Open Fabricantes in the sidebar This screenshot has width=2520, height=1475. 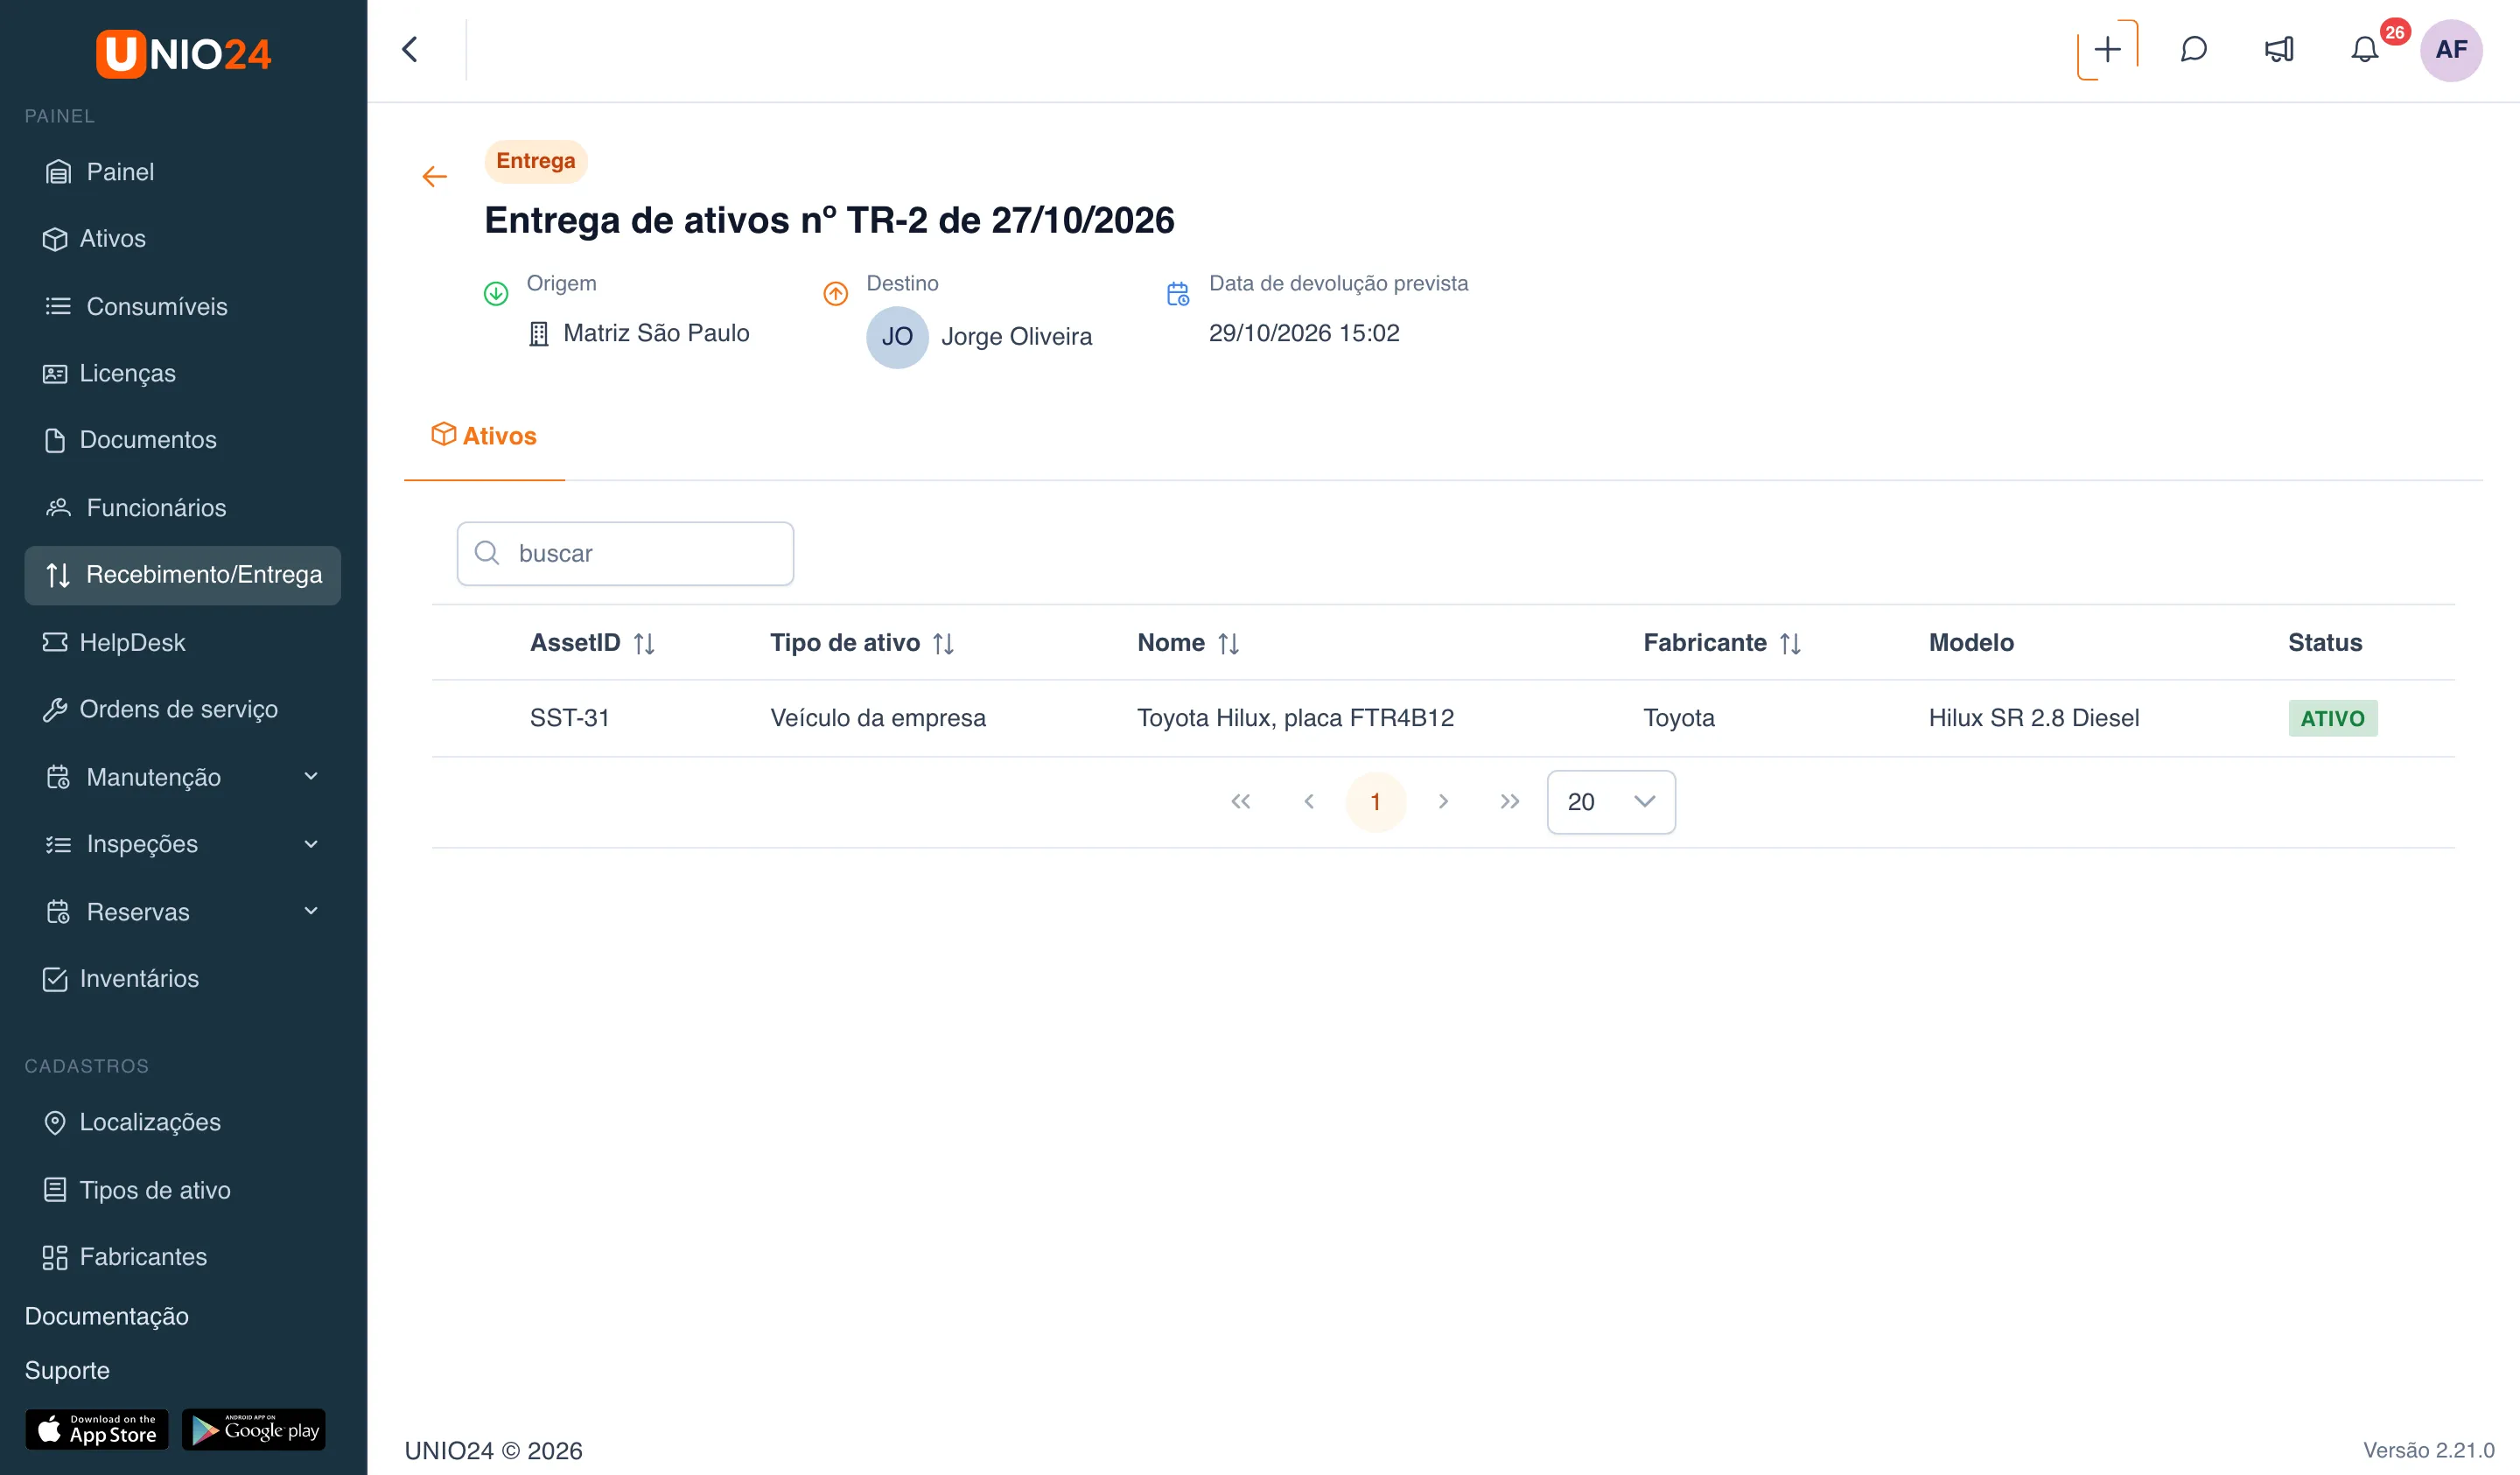[x=183, y=1257]
